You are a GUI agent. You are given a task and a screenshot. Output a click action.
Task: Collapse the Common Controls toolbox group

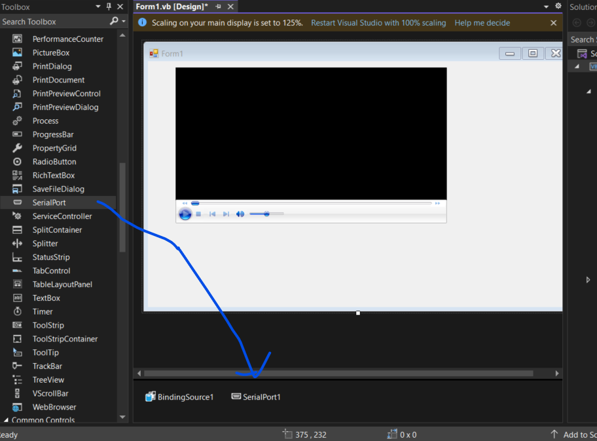point(6,419)
